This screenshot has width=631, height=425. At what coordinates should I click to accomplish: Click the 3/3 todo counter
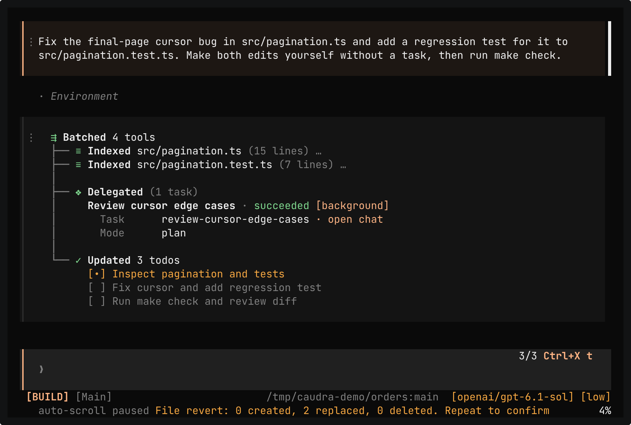pos(528,356)
